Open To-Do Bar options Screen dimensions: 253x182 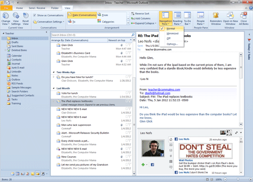tap(187, 19)
